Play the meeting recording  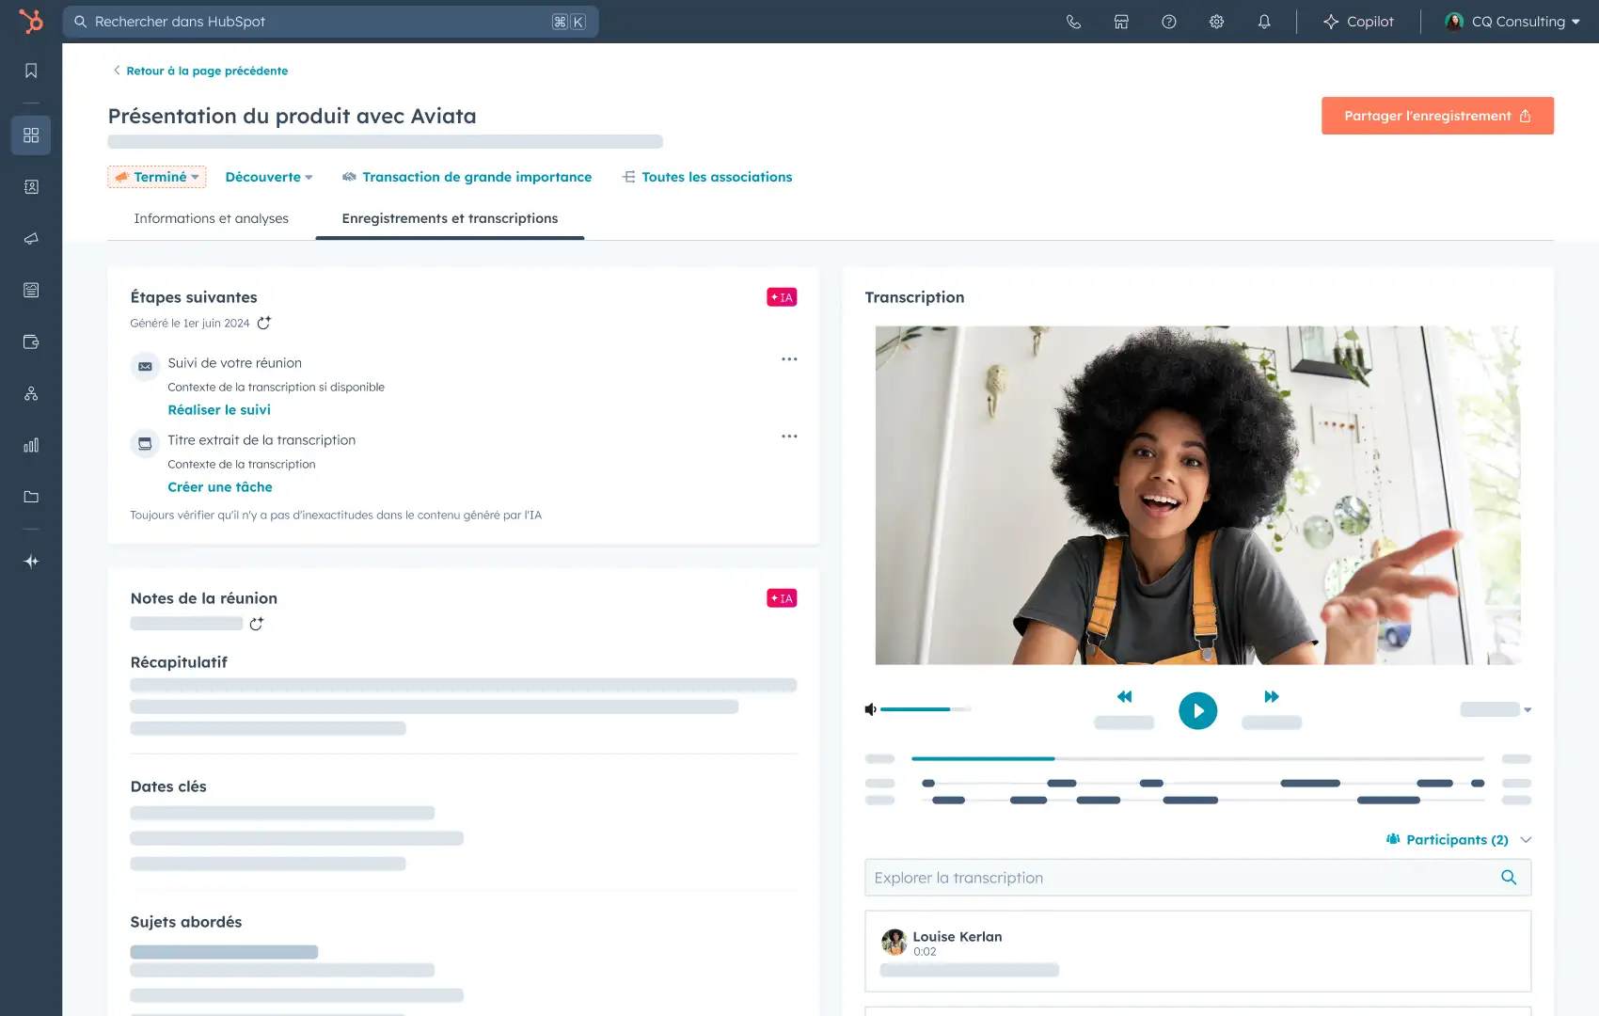click(x=1197, y=711)
